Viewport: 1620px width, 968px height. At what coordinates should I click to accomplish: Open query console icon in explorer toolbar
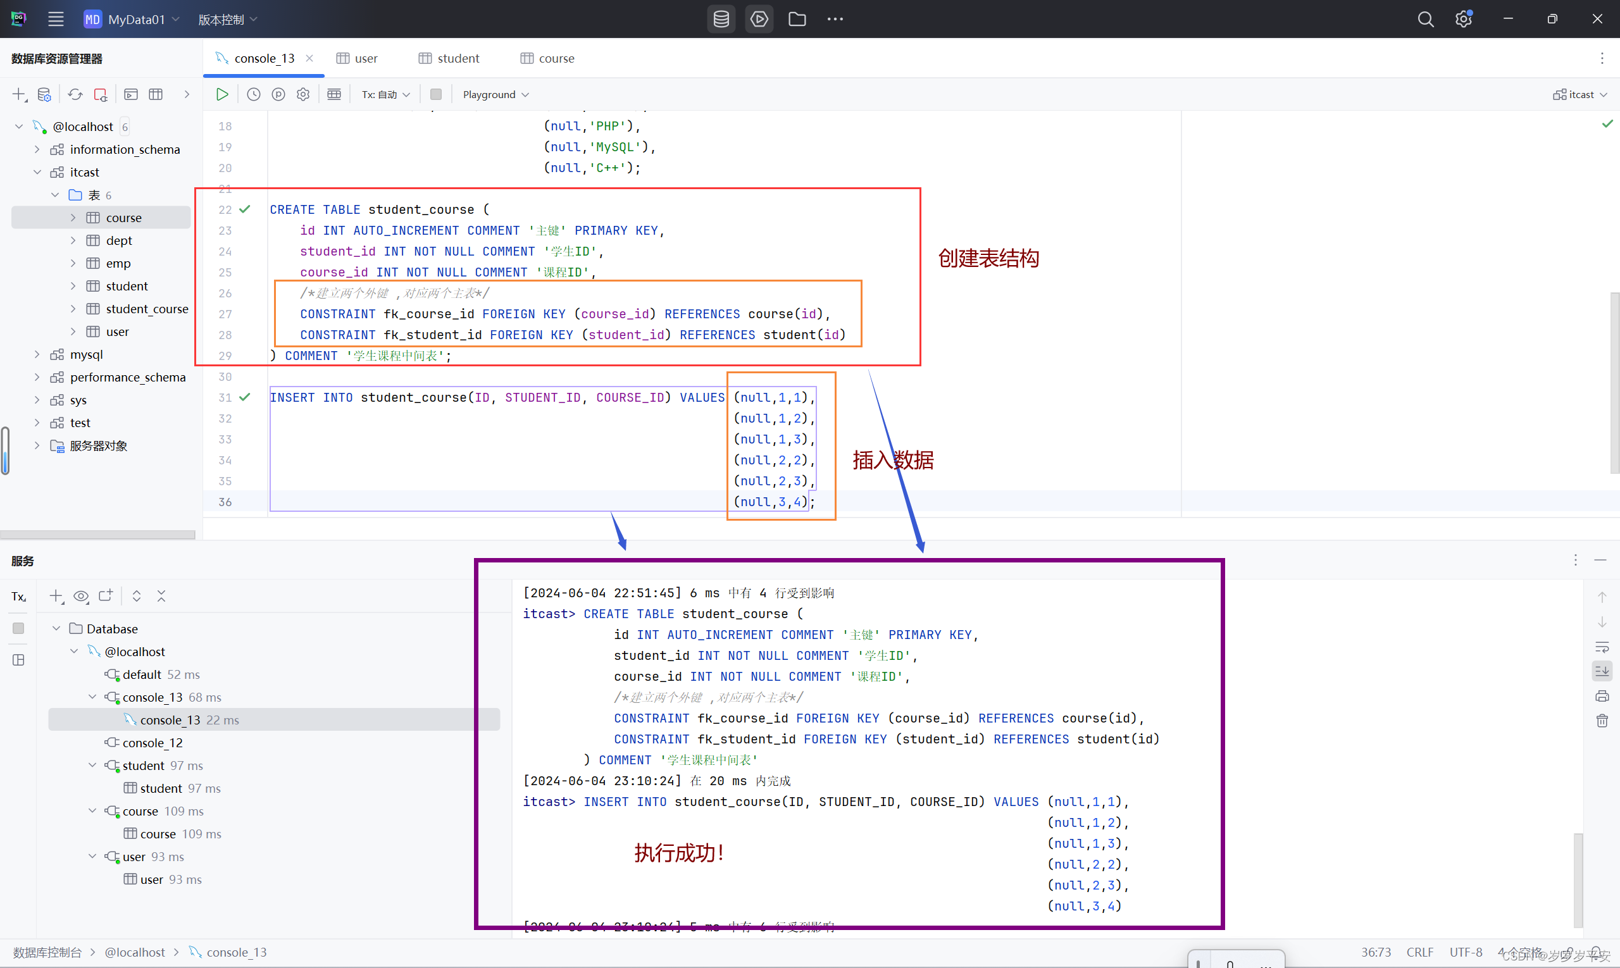tap(131, 94)
